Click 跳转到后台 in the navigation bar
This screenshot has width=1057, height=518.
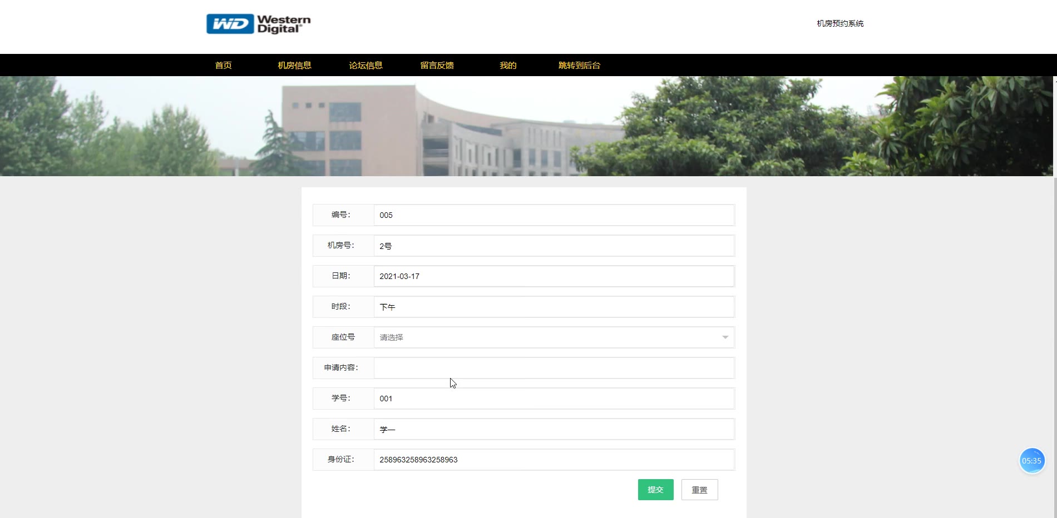pyautogui.click(x=580, y=65)
